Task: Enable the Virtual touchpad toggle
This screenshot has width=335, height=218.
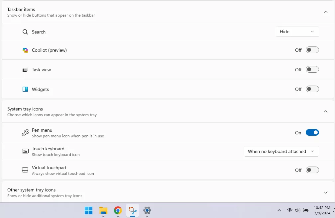Action: (x=312, y=170)
